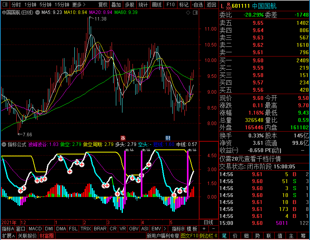Select the BRAR indicator tab

[x=100, y=229]
